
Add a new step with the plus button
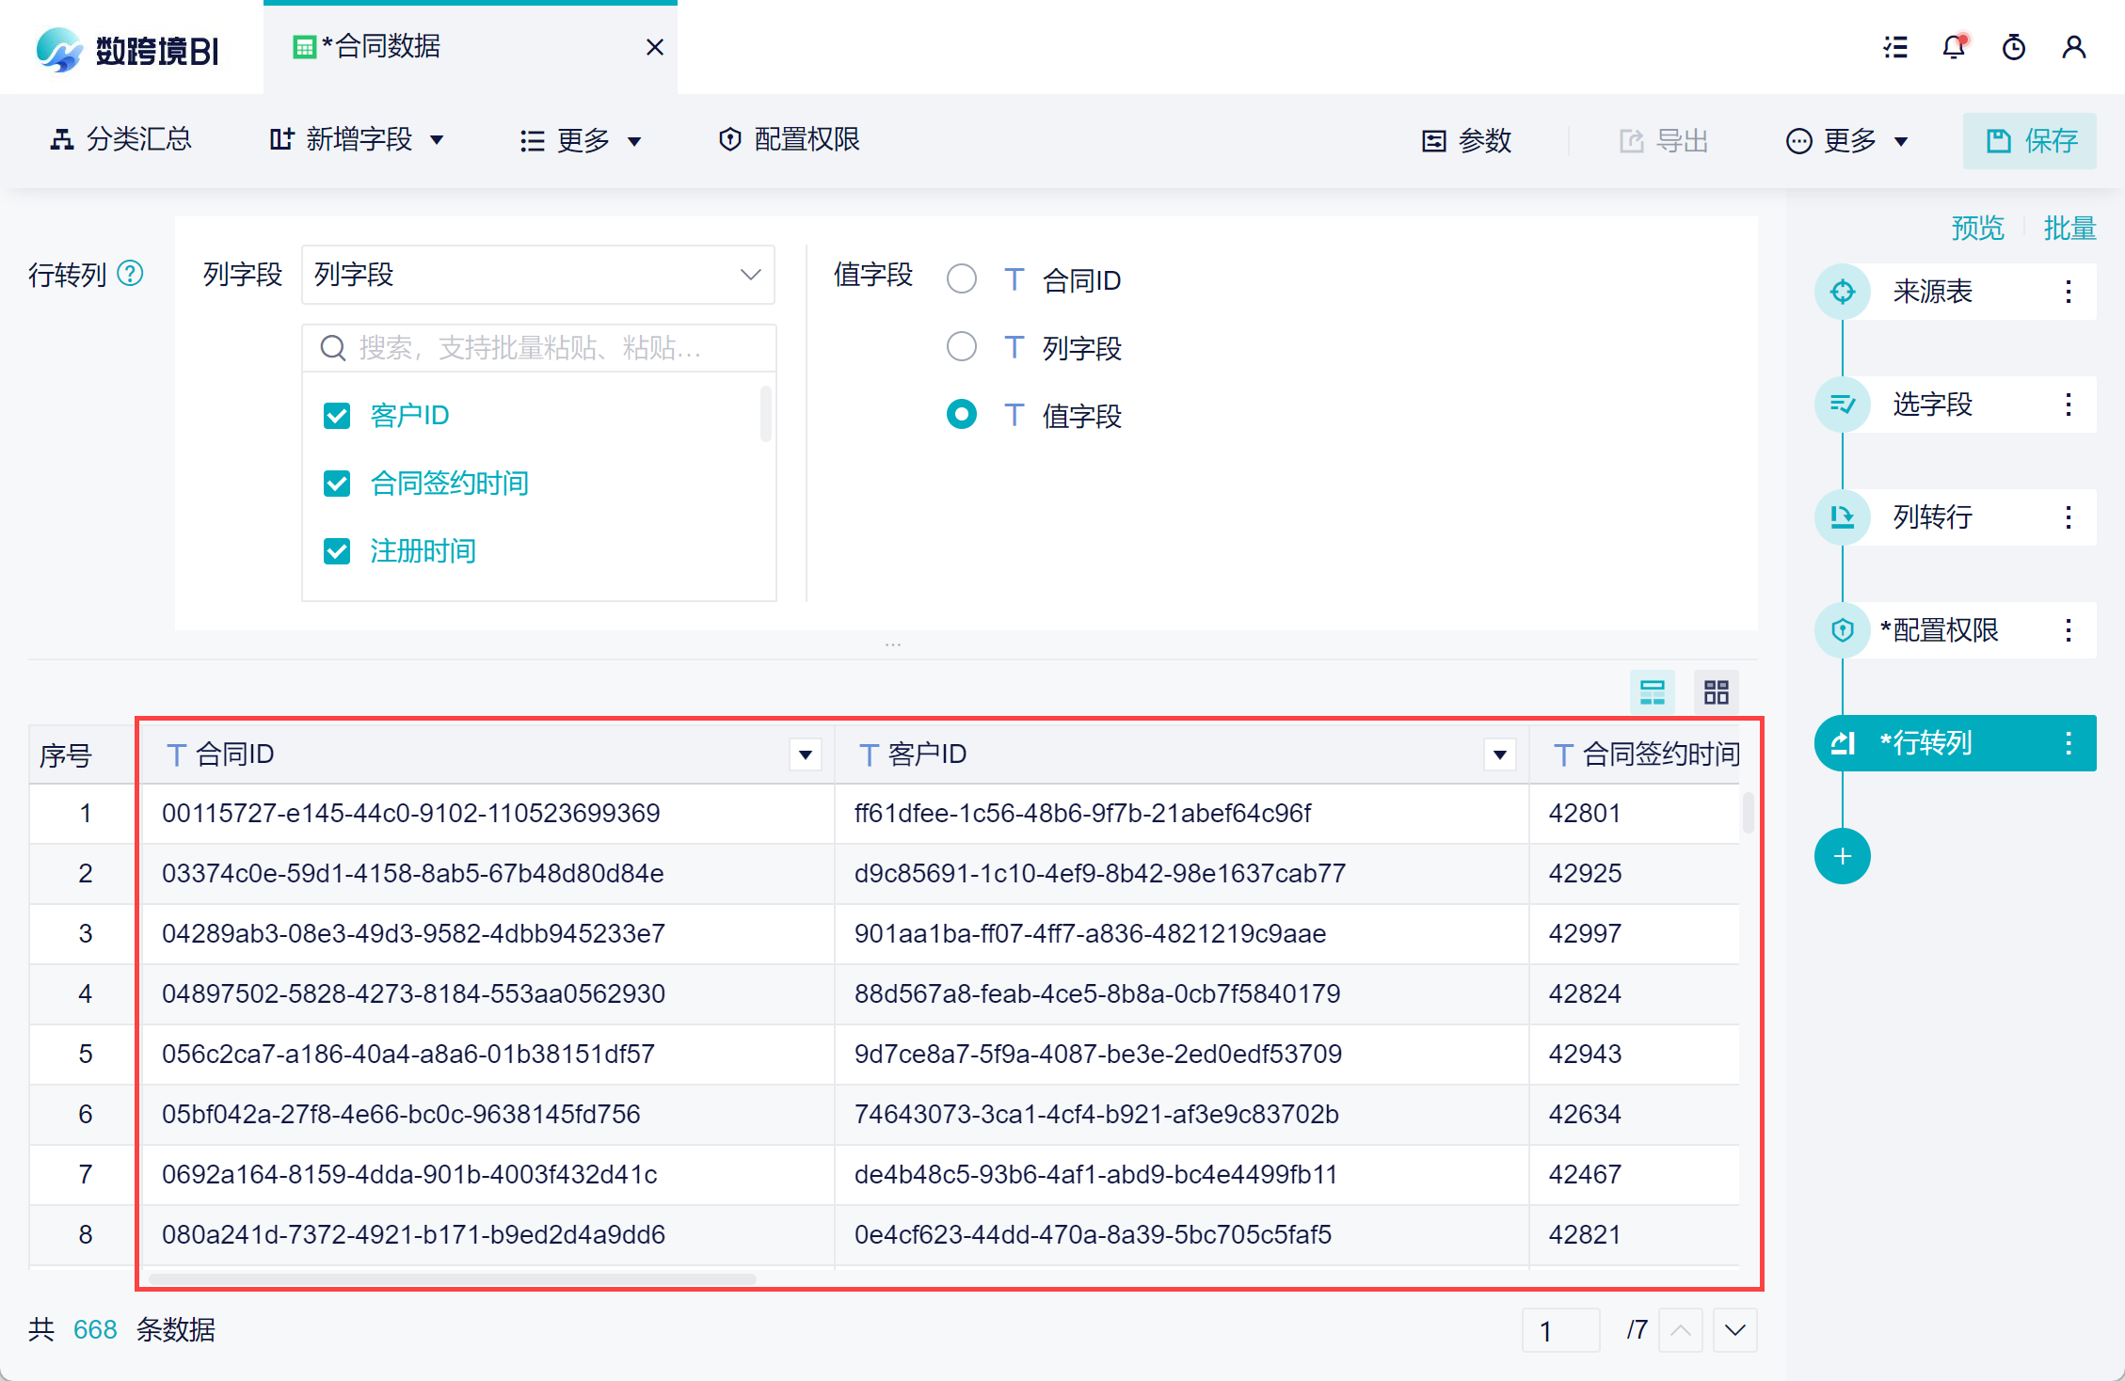[x=1843, y=856]
